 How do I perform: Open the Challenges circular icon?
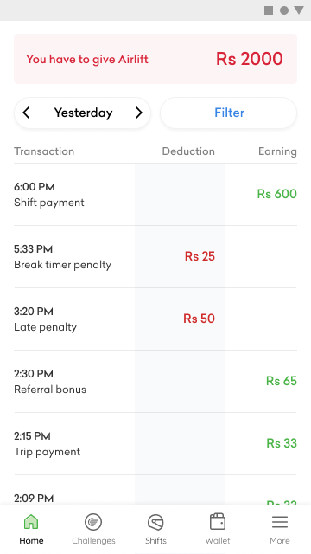pos(93,522)
